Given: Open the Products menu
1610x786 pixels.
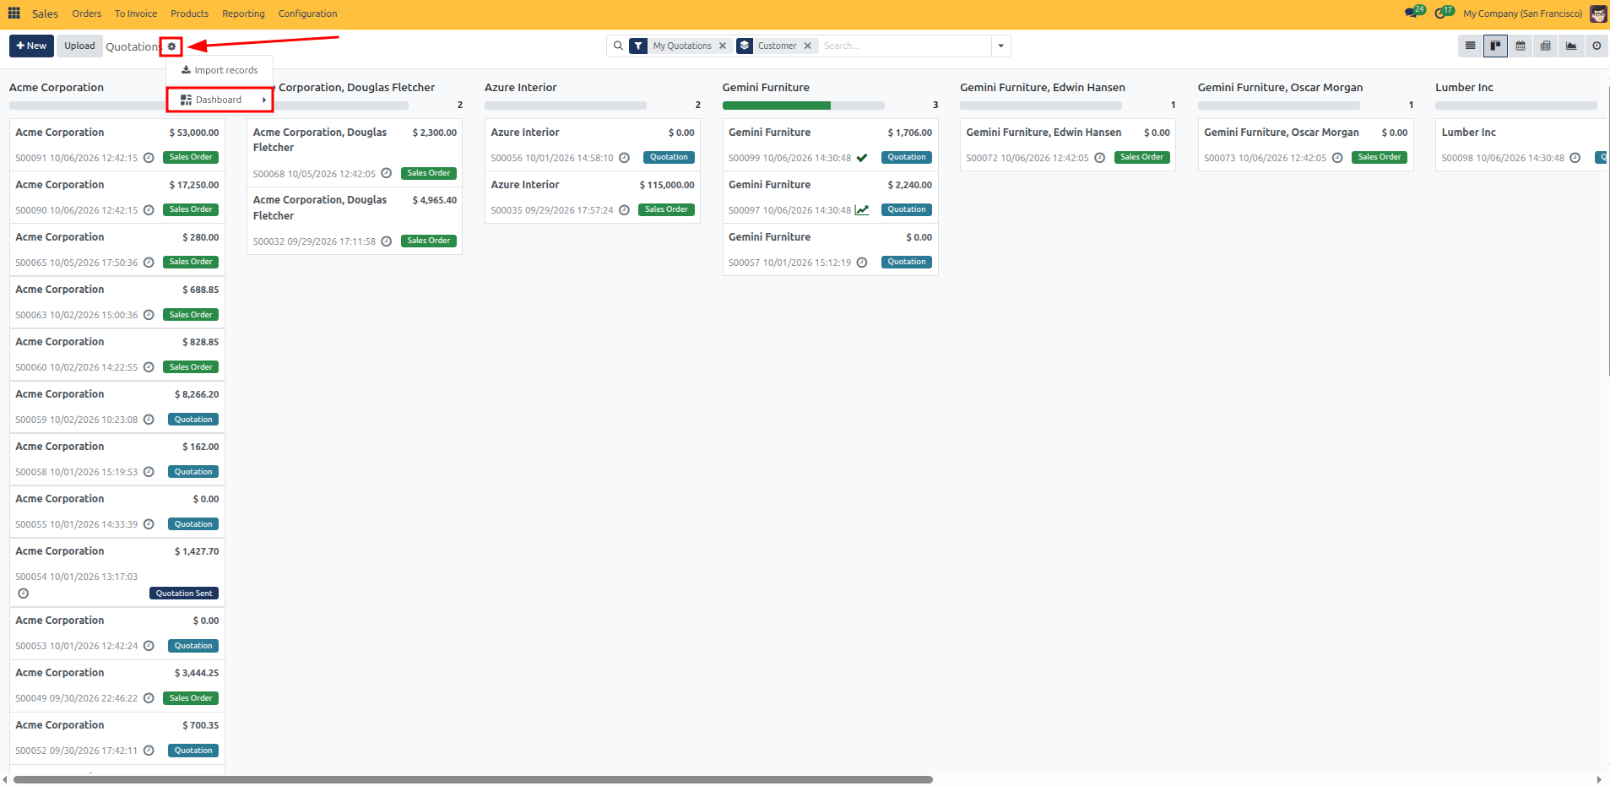Looking at the screenshot, I should coord(189,14).
